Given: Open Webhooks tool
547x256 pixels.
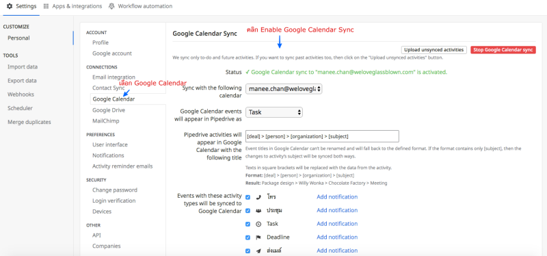Looking at the screenshot, I should pyautogui.click(x=21, y=94).
